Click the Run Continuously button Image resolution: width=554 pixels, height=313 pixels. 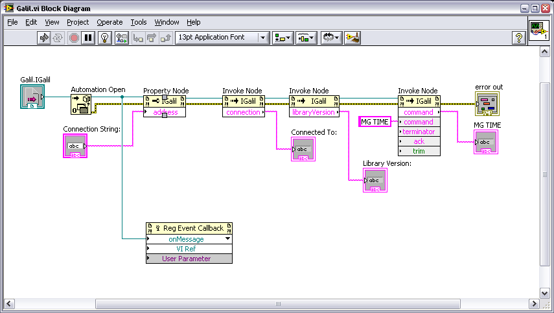(58, 38)
